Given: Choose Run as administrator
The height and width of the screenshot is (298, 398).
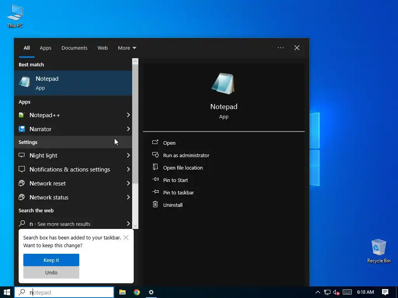Looking at the screenshot, I should (186, 155).
